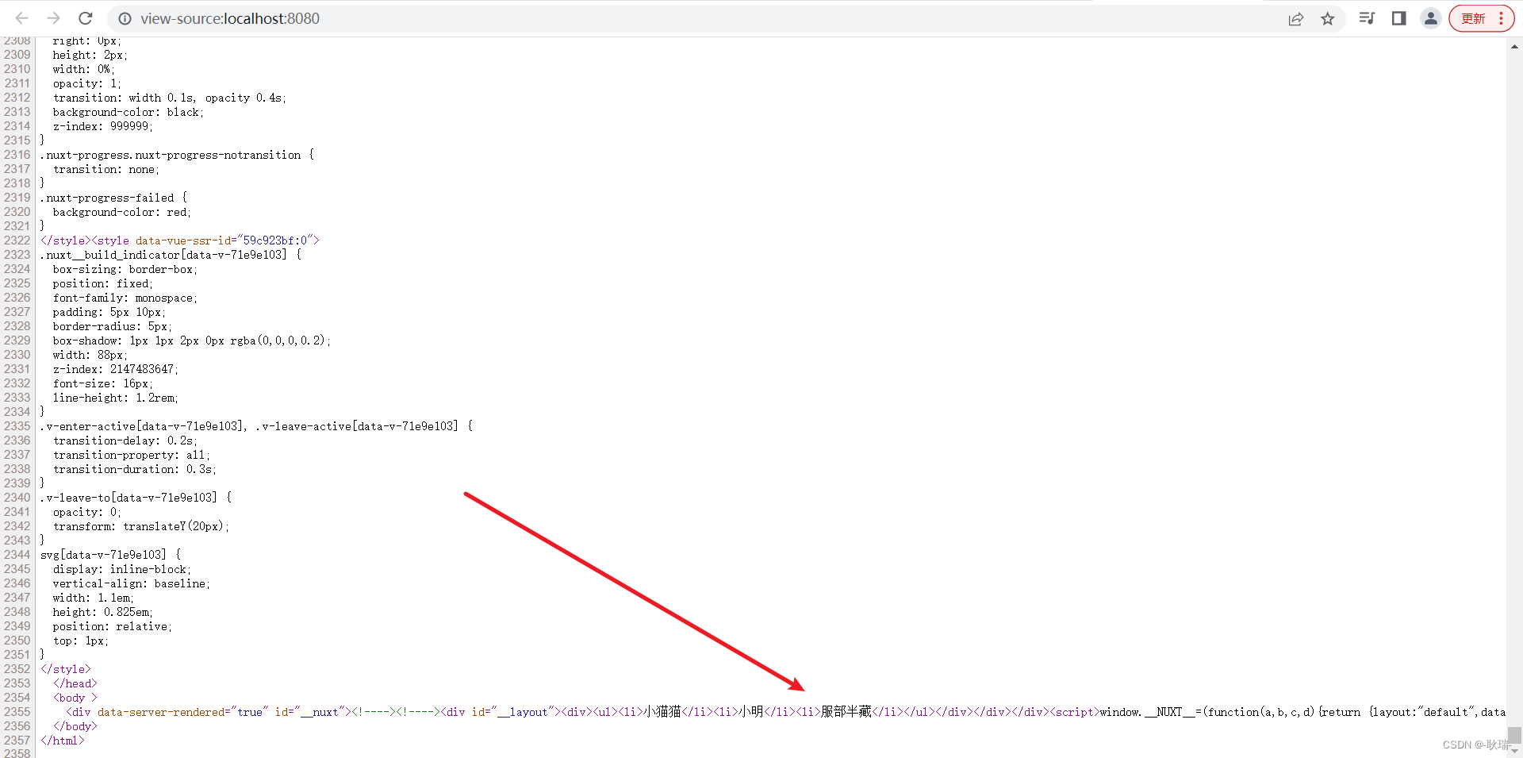Click the red 更新 update button
Image resolution: width=1523 pixels, height=758 pixels.
1473,18
